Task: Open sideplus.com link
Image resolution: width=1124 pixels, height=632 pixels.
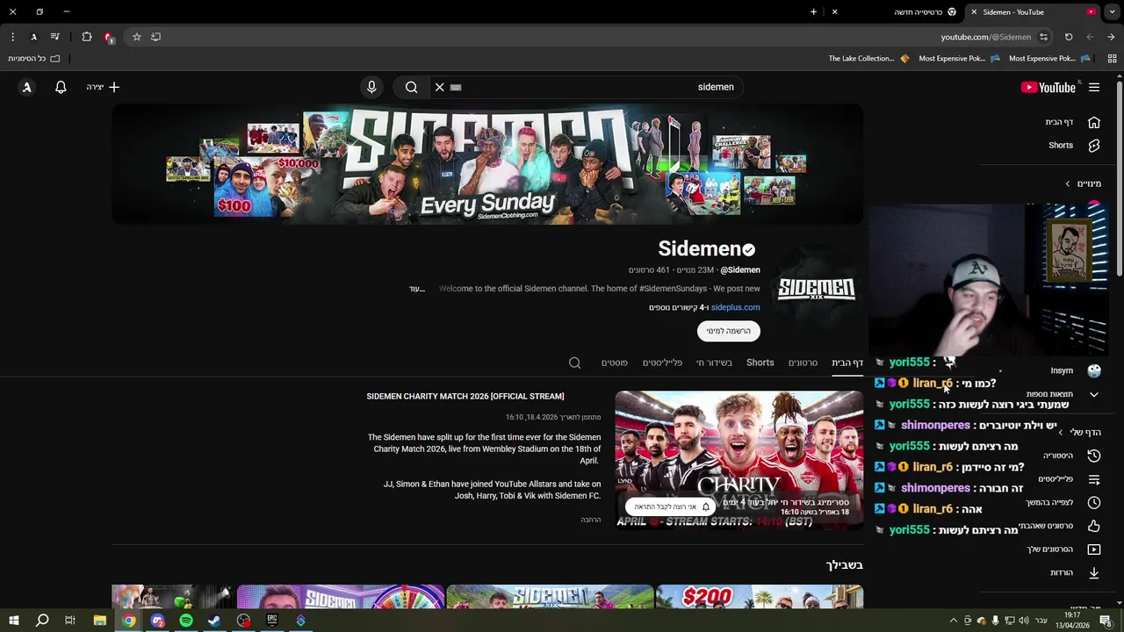Action: pyautogui.click(x=736, y=307)
